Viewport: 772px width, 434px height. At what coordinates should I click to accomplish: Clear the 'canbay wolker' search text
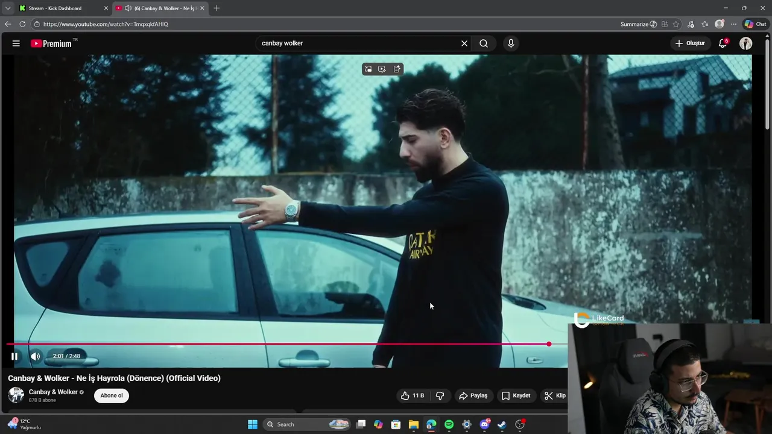[464, 43]
